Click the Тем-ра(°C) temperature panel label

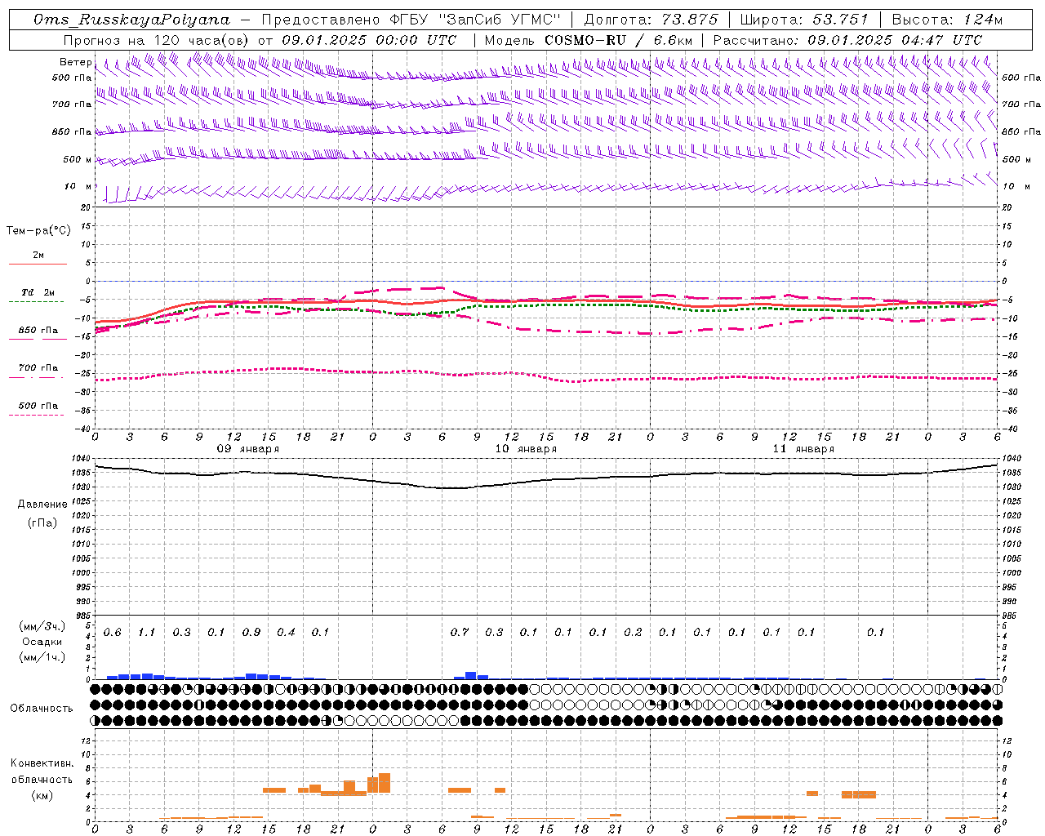tap(38, 230)
